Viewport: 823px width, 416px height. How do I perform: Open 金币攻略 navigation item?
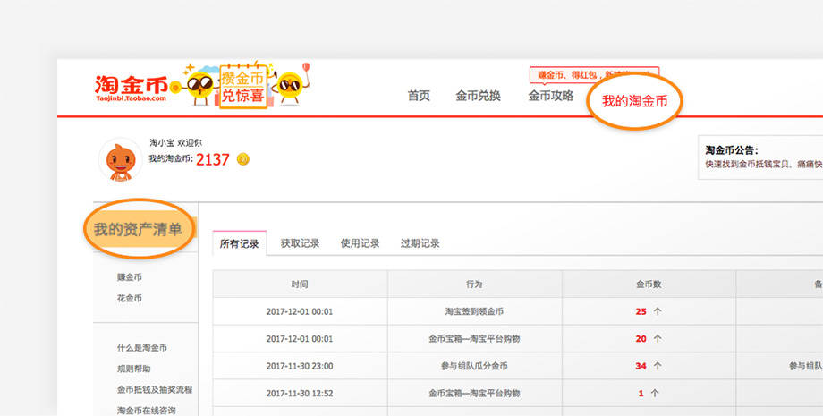coord(550,97)
